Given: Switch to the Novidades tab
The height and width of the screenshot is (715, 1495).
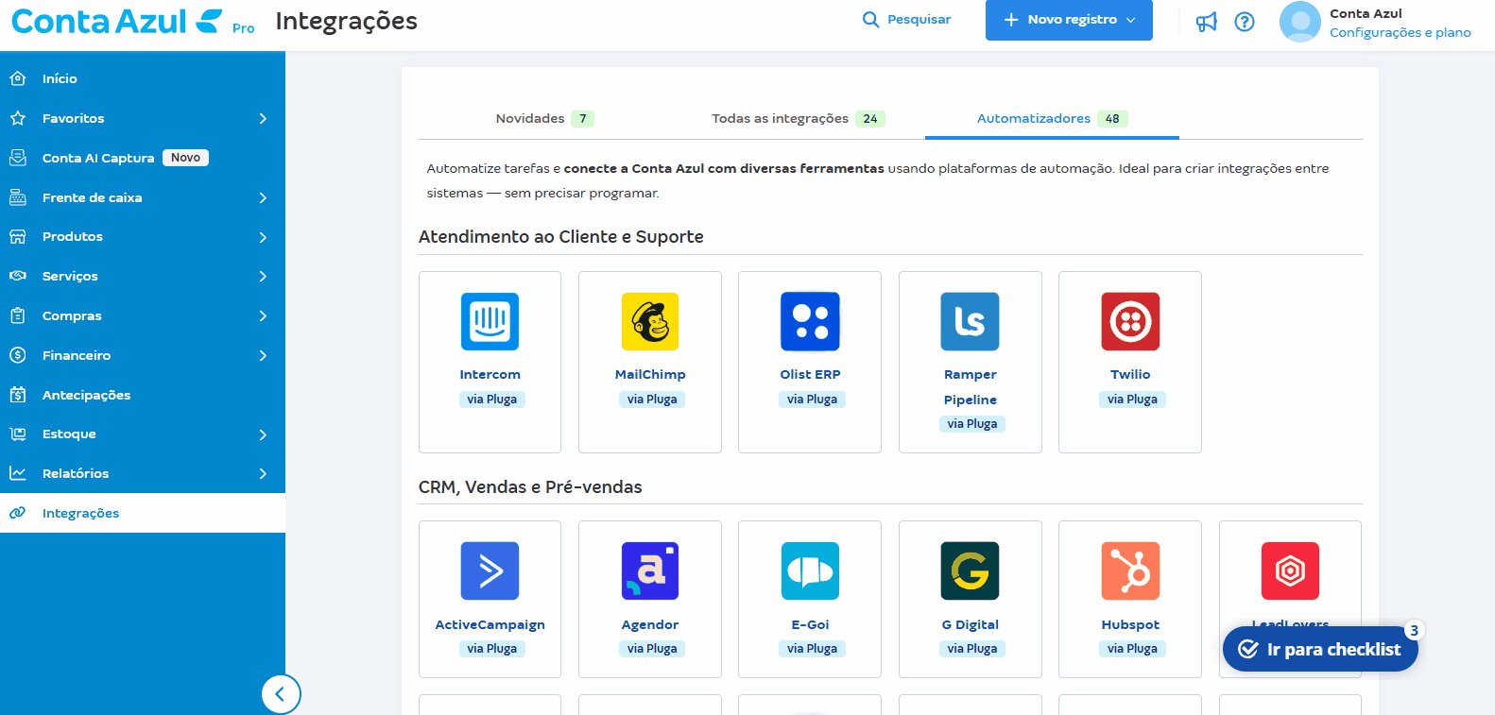Looking at the screenshot, I should click(543, 118).
